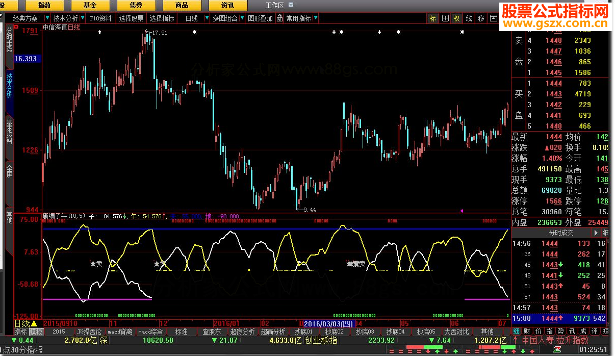The height and width of the screenshot is (356, 615).
Task: Toggle the 标 marker icon in toolbar
Action: (432, 18)
